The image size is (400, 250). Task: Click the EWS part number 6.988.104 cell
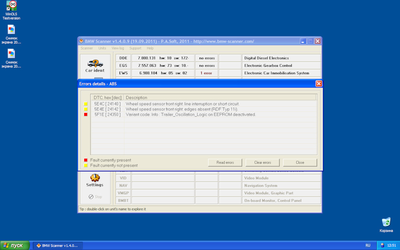[163, 73]
